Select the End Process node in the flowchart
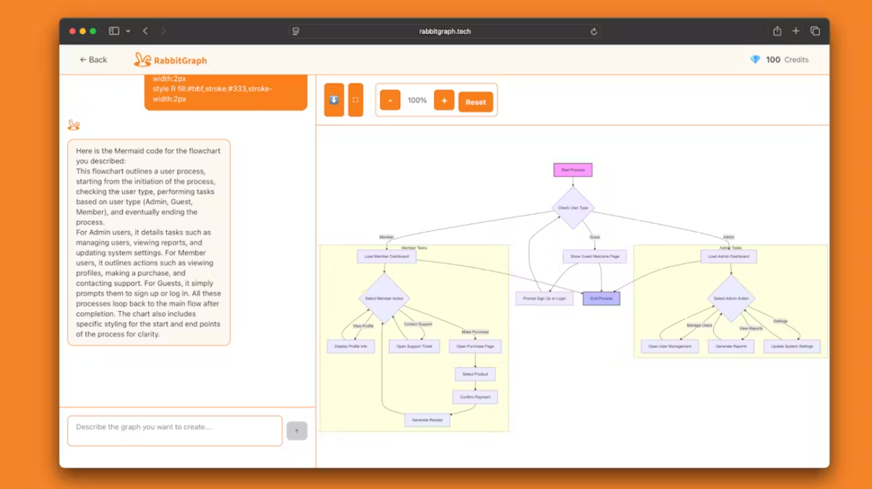 (601, 298)
